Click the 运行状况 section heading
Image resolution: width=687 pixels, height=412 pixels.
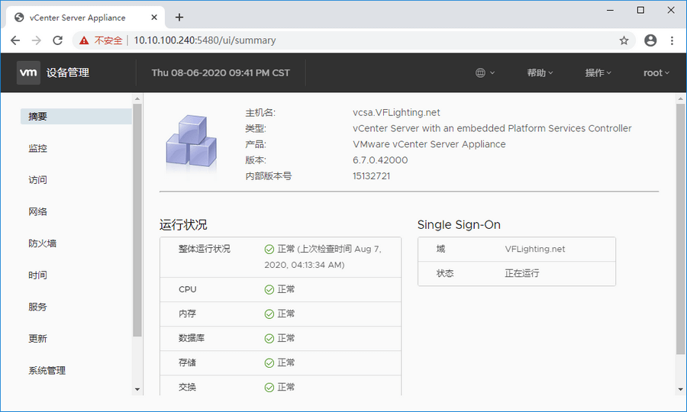[x=183, y=225]
